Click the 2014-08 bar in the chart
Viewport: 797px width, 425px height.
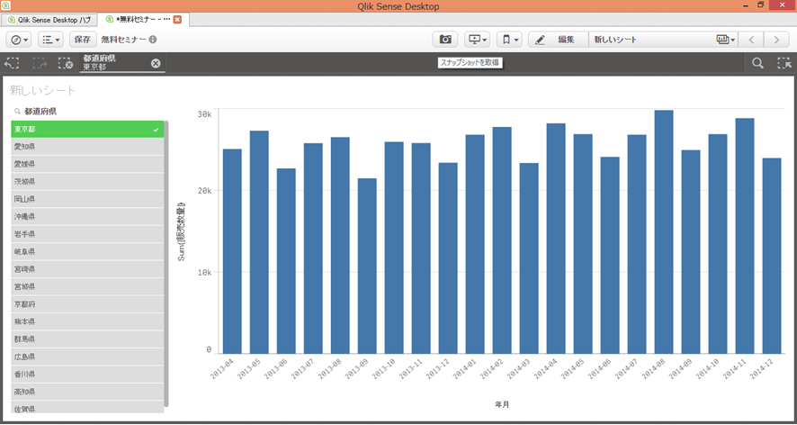[x=664, y=232]
